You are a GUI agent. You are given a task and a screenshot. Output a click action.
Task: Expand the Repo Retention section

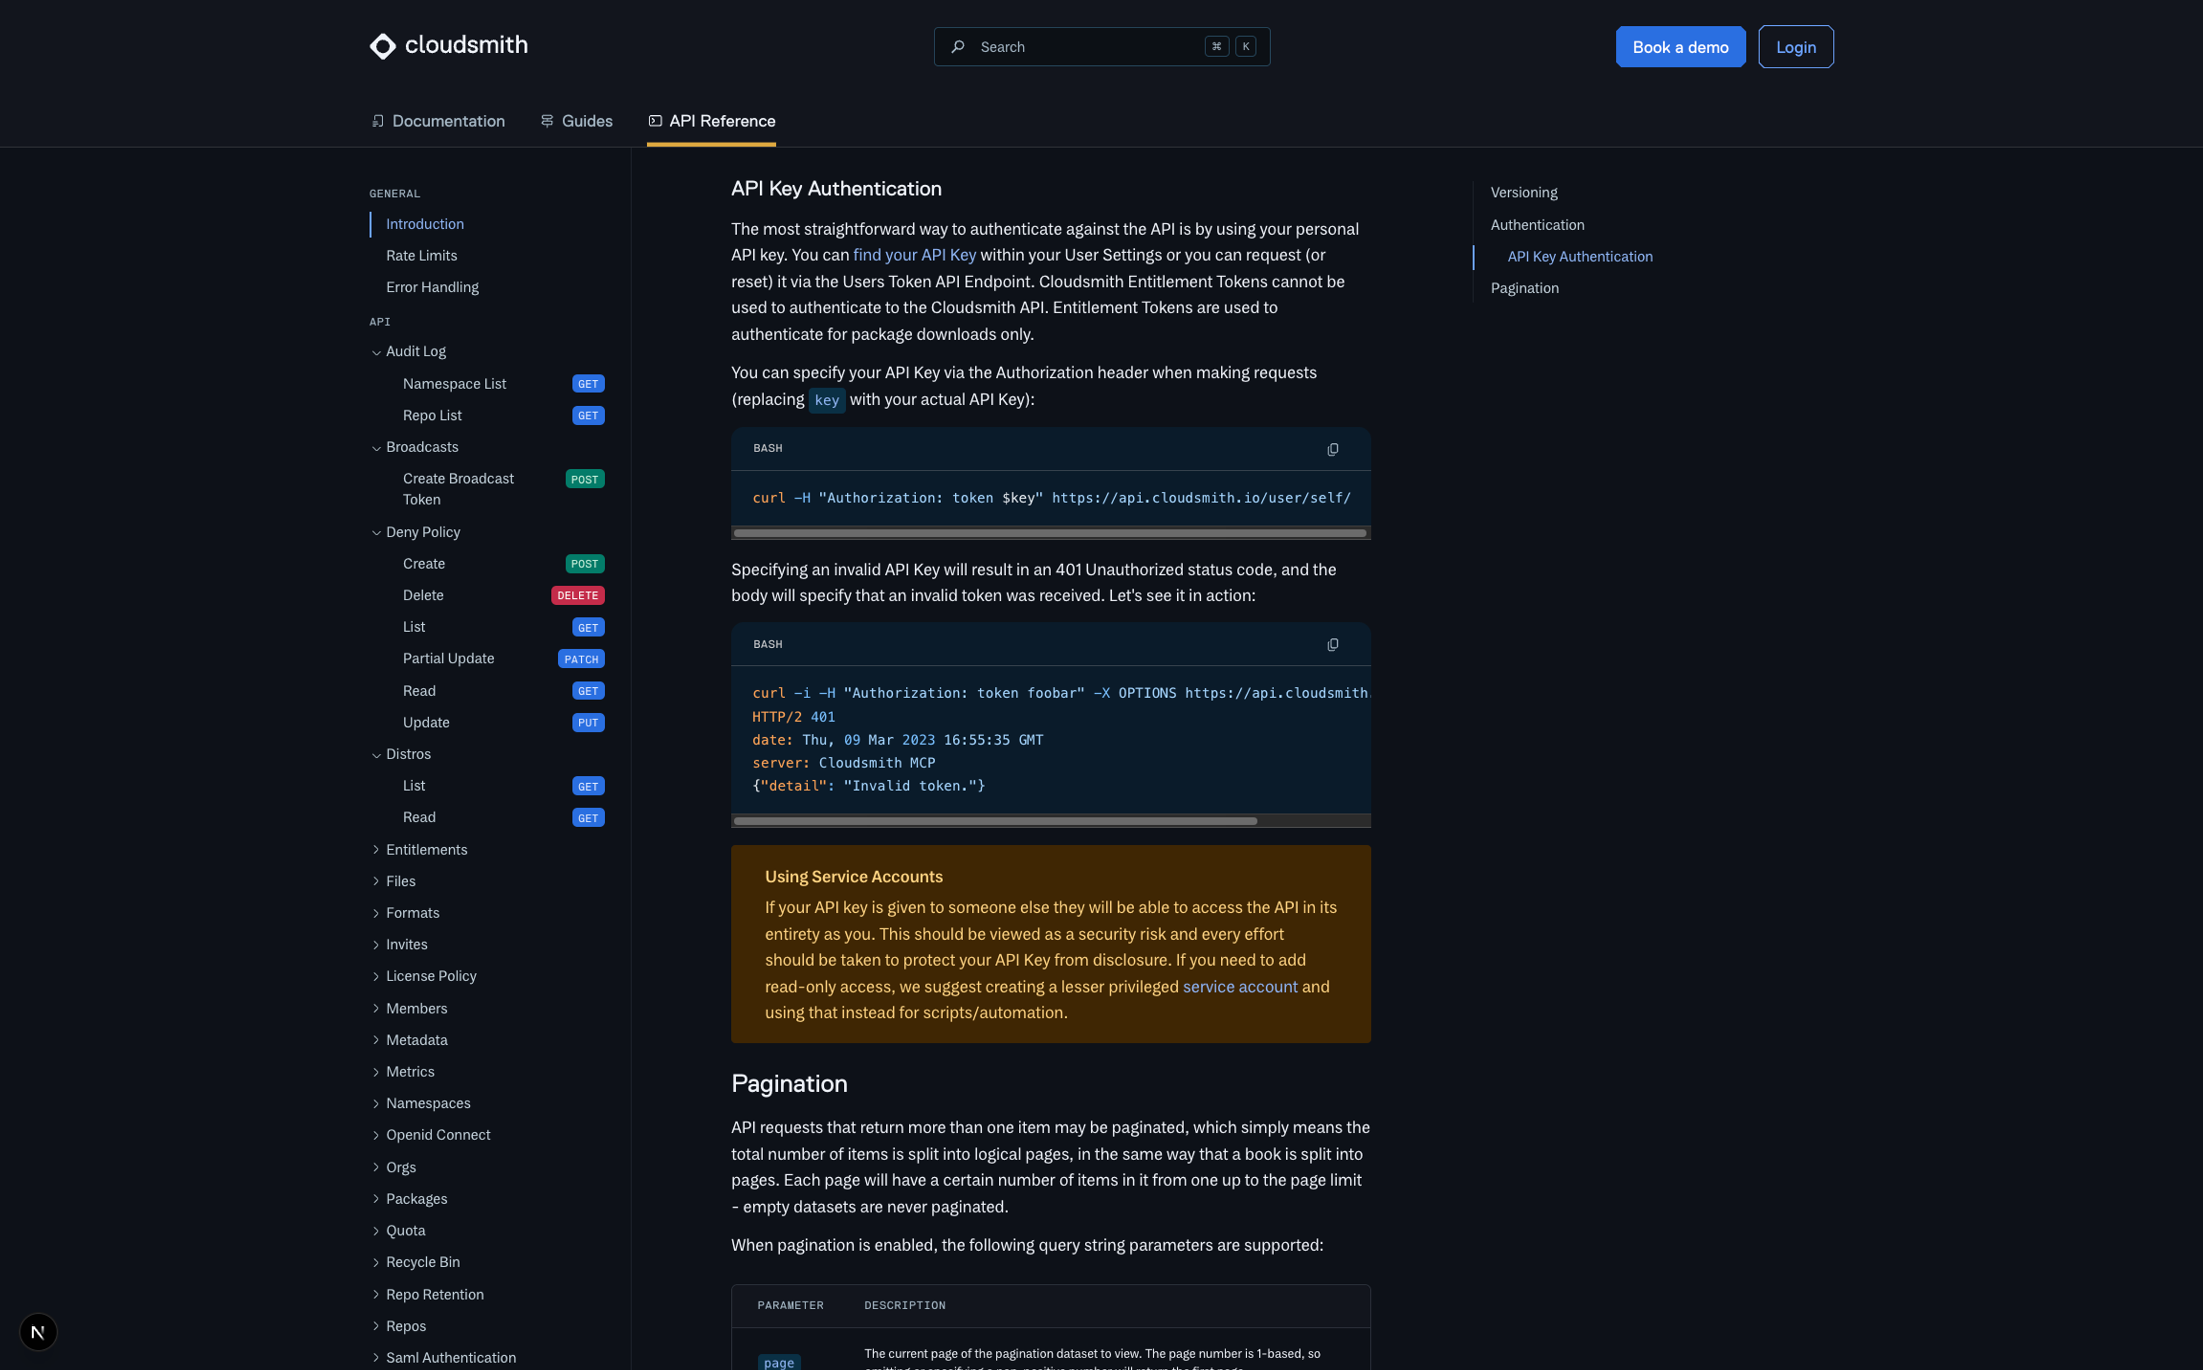pyautogui.click(x=427, y=1294)
